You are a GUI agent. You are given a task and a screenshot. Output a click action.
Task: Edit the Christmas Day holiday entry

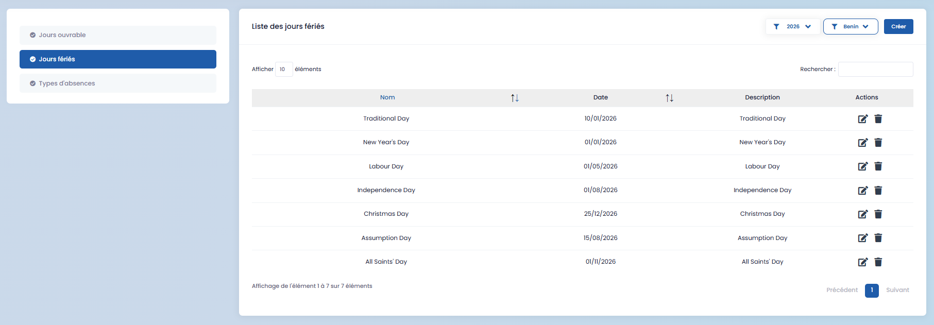(862, 214)
